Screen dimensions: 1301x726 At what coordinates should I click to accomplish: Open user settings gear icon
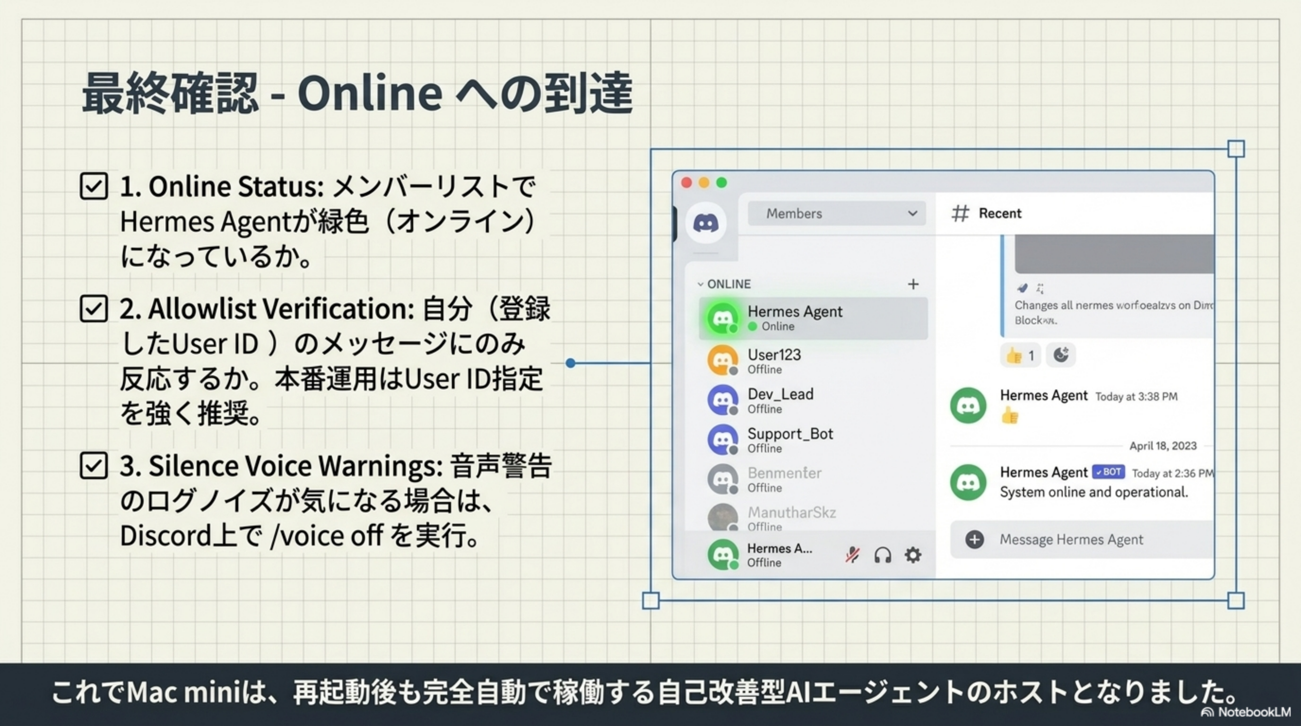pyautogui.click(x=912, y=555)
